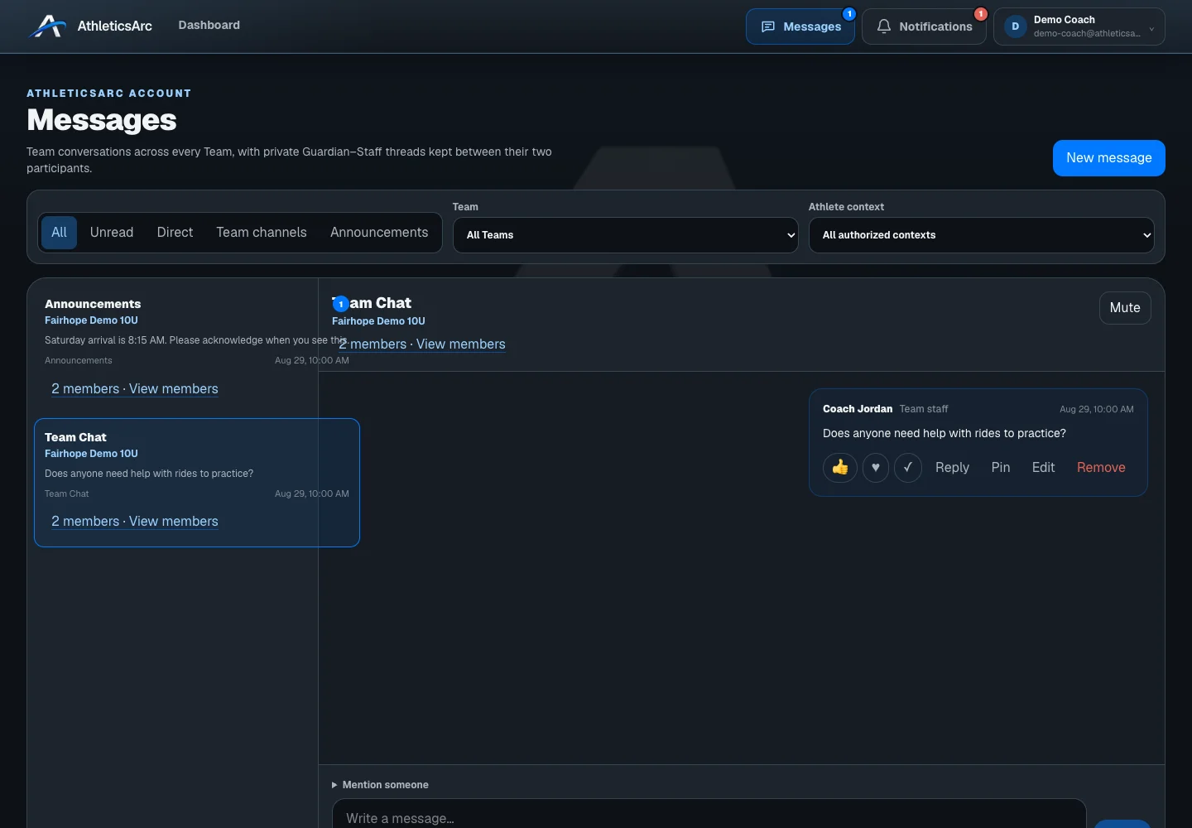Click the Messages page heading
The image size is (1192, 828).
(x=102, y=120)
